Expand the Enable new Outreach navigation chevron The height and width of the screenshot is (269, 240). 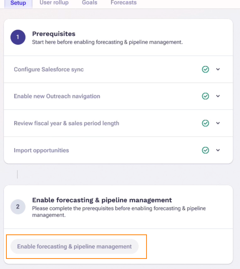(218, 96)
